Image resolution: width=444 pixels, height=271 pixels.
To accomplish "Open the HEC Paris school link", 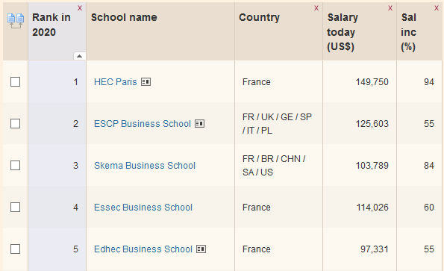I will pos(116,82).
